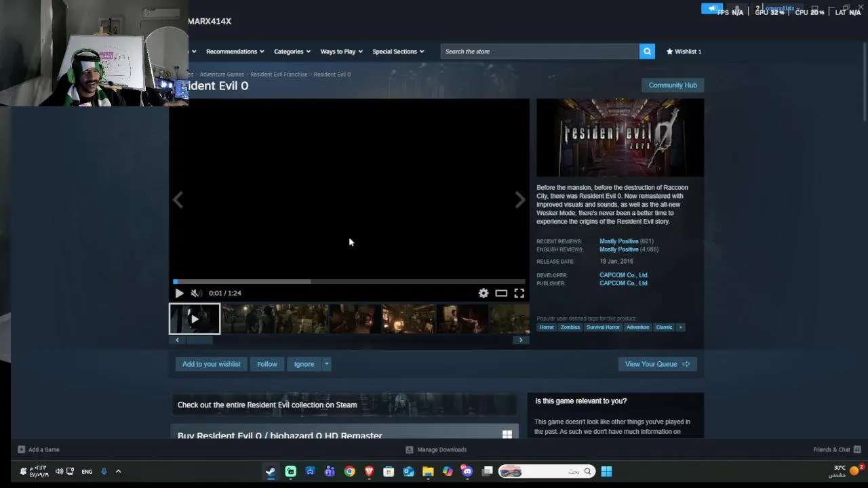This screenshot has height=488, width=868.
Task: Open Resident Evil collection banner
Action: pos(344,405)
